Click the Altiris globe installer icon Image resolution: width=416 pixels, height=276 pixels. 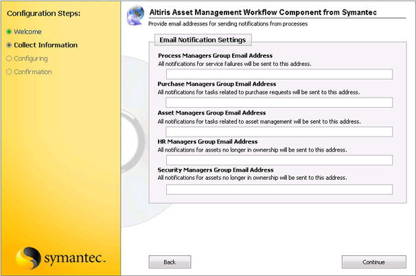pos(136,15)
